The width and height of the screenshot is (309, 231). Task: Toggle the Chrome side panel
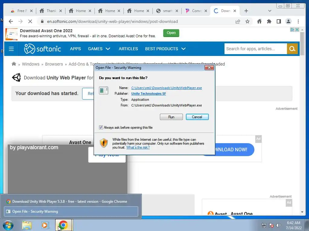pos(279,21)
